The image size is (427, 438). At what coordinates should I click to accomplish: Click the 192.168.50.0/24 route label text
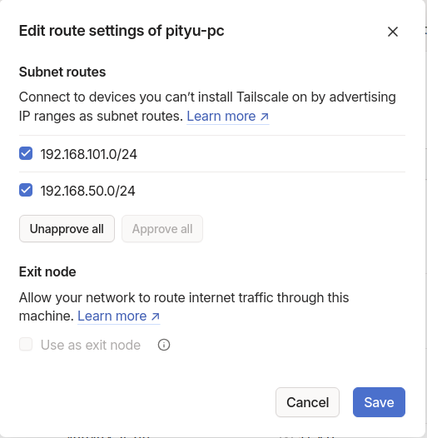coord(87,191)
